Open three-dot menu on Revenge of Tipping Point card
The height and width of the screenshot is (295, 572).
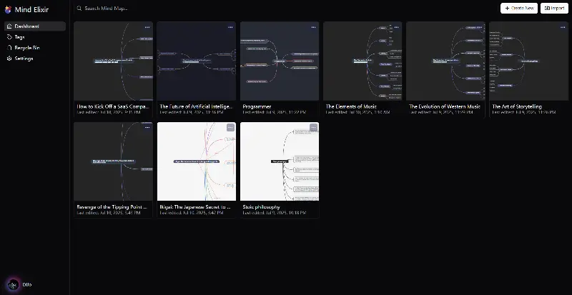pyautogui.click(x=147, y=127)
